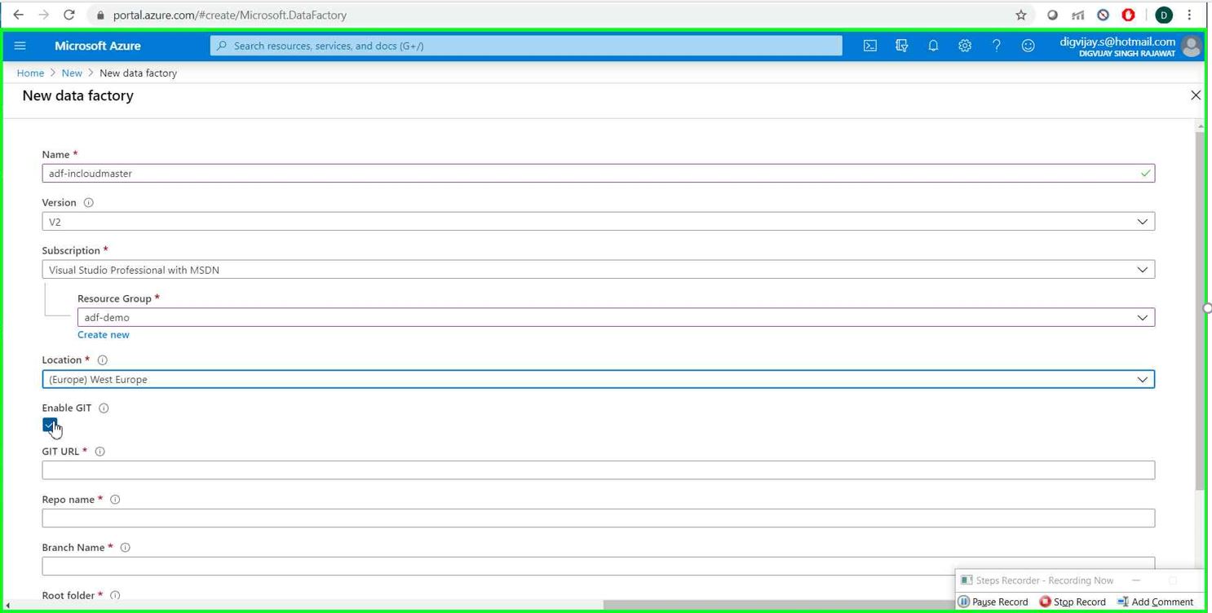This screenshot has height=613, width=1212.
Task: Click the red Opera-style extension icon
Action: pyautogui.click(x=1128, y=15)
